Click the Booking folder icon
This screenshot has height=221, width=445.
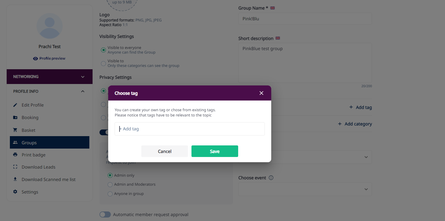[x=15, y=117]
